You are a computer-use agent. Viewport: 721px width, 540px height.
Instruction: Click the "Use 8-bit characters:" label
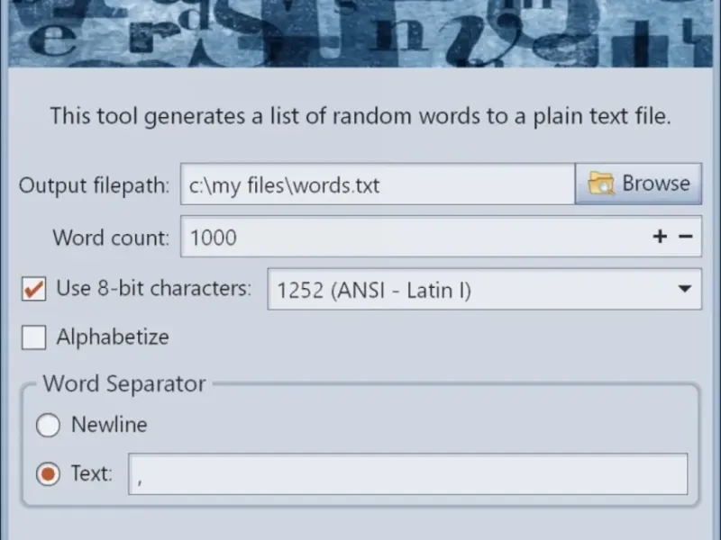[154, 288]
